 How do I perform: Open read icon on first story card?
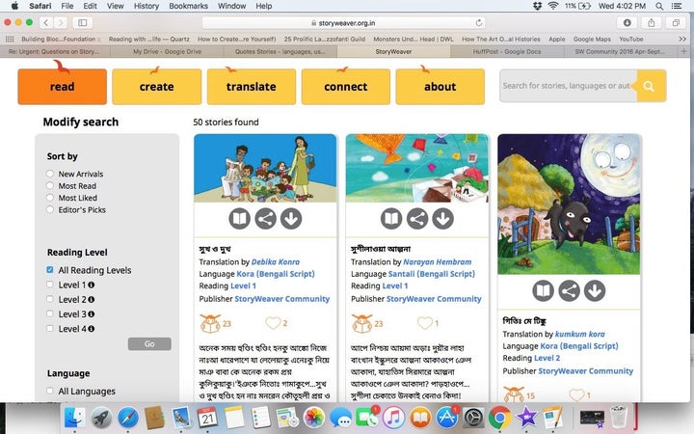coord(239,219)
